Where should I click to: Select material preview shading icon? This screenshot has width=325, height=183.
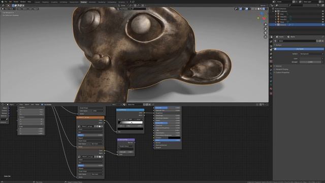[261, 9]
